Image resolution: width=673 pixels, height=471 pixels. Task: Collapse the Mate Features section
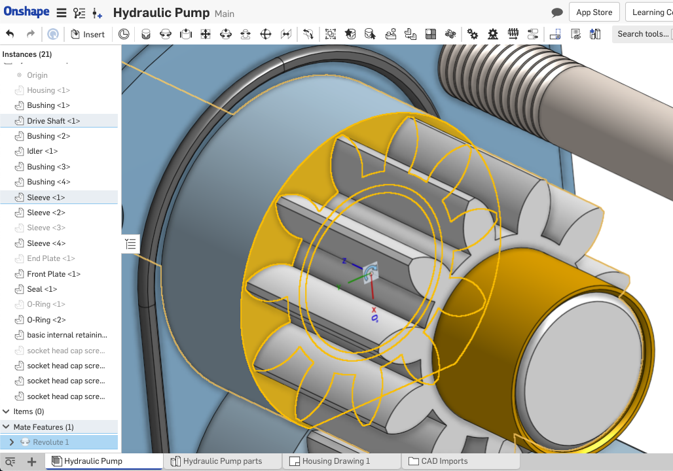(7, 427)
